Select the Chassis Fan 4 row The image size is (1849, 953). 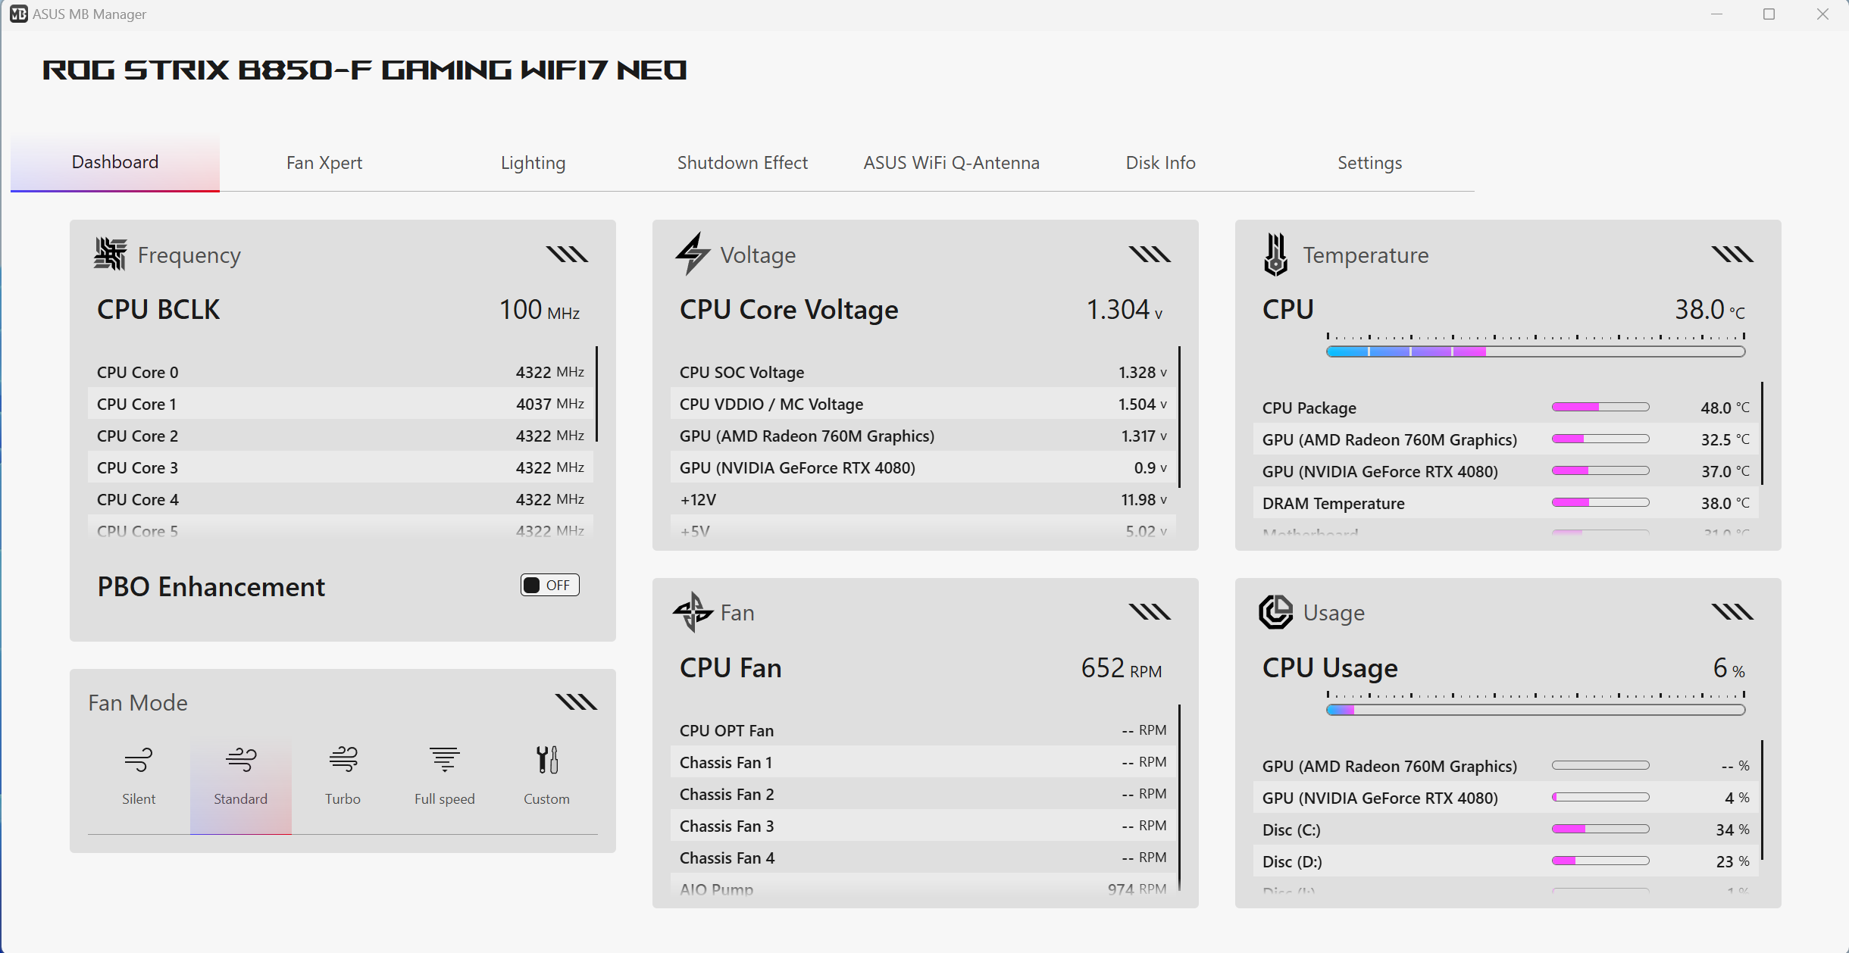(923, 858)
